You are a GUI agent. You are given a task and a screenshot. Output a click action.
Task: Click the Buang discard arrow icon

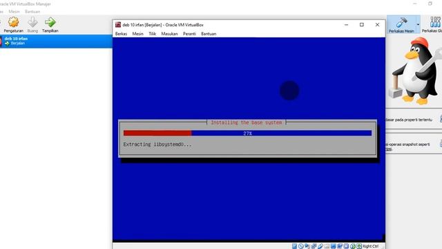32,22
